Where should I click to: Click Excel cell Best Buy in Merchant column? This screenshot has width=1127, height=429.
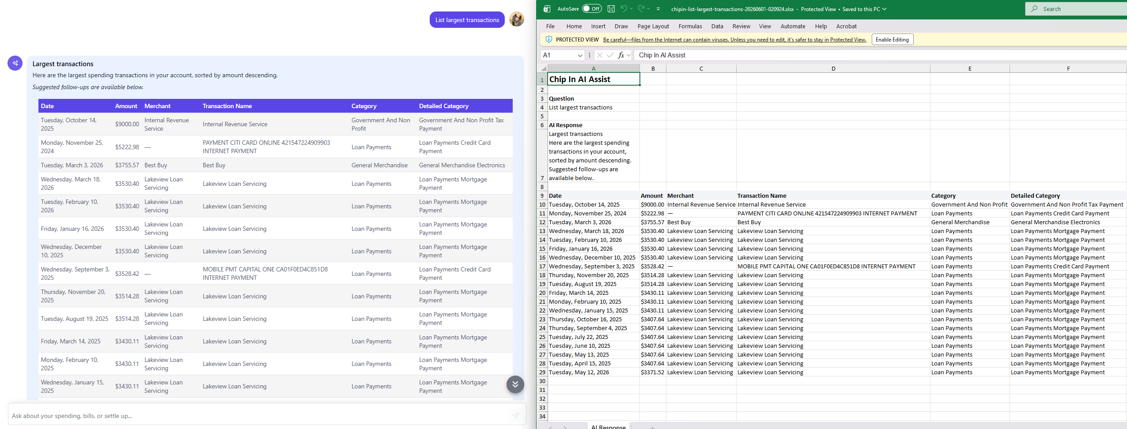tap(701, 222)
